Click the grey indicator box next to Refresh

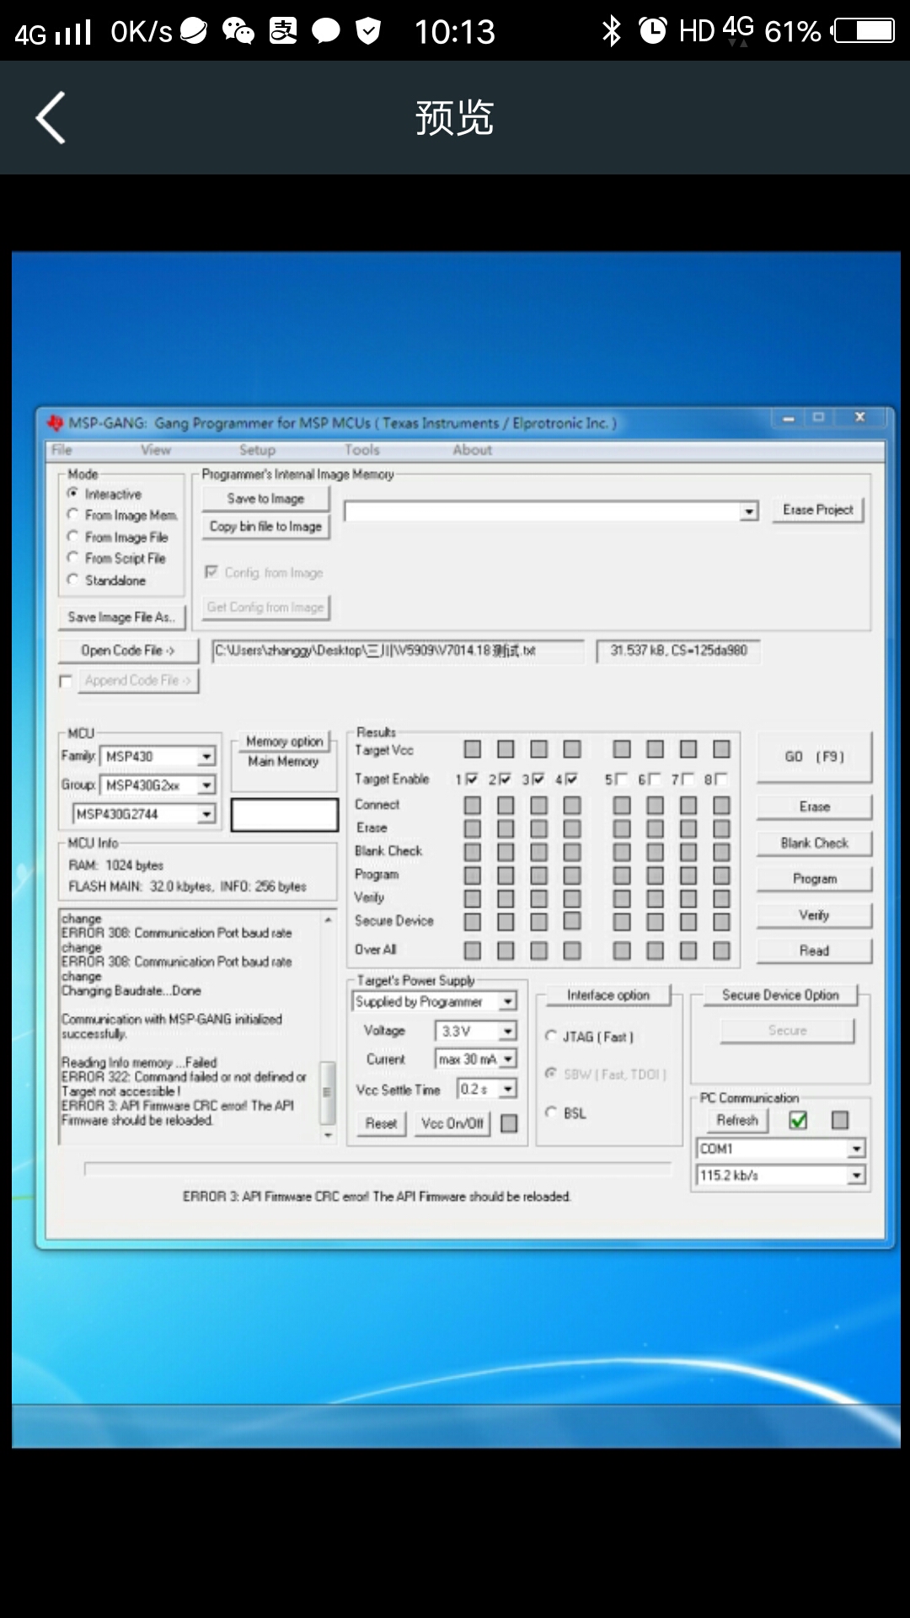click(840, 1120)
